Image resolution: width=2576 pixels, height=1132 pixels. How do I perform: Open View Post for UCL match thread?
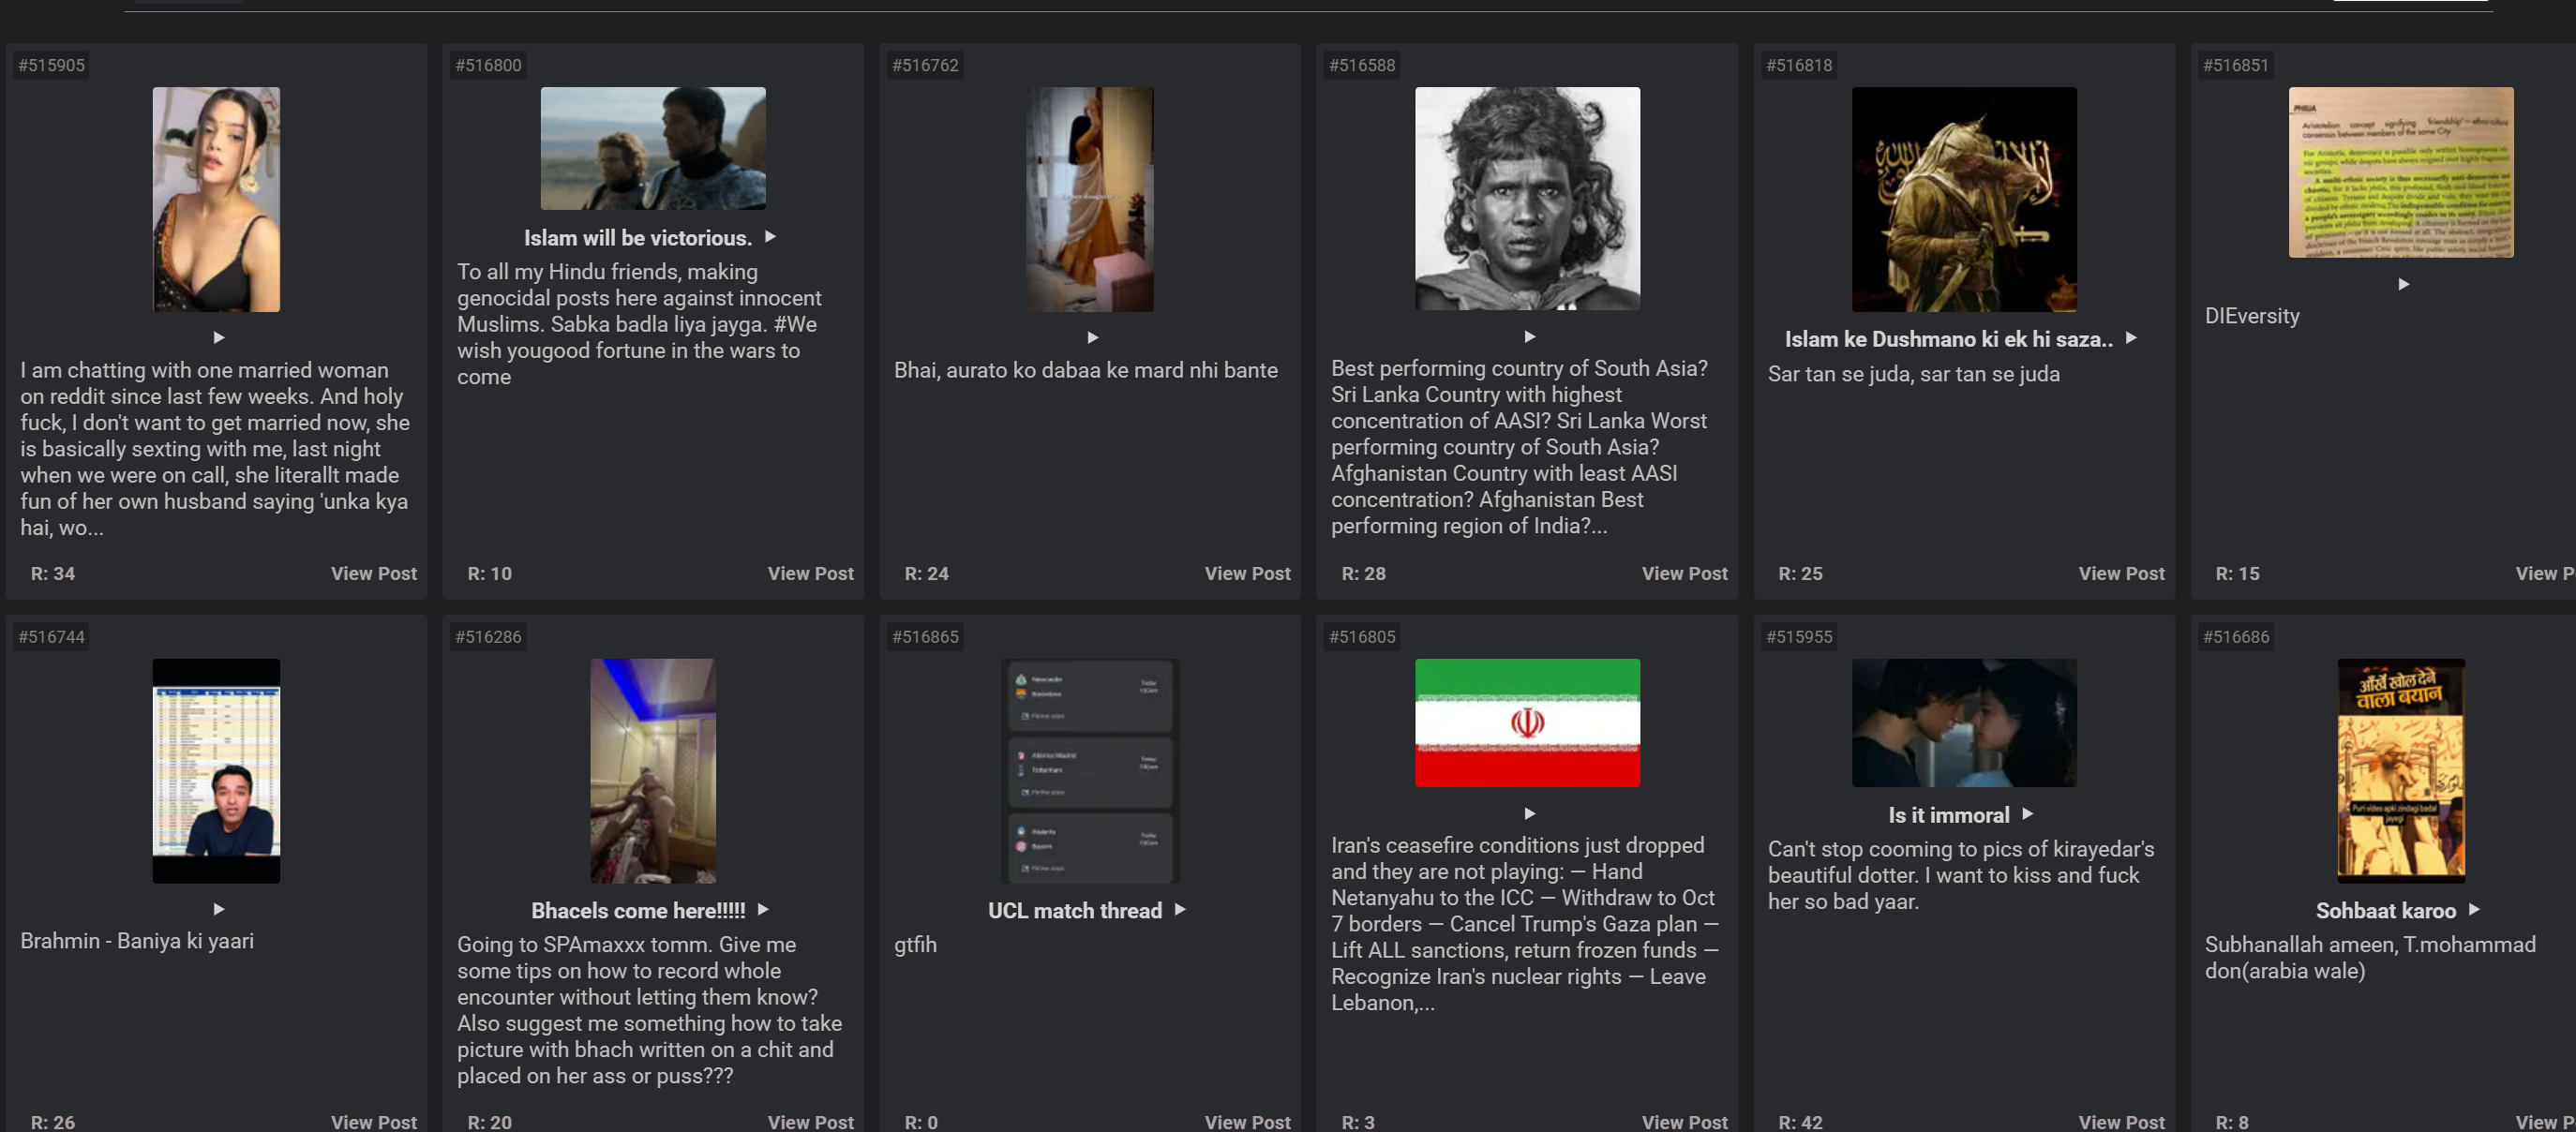point(1246,1121)
